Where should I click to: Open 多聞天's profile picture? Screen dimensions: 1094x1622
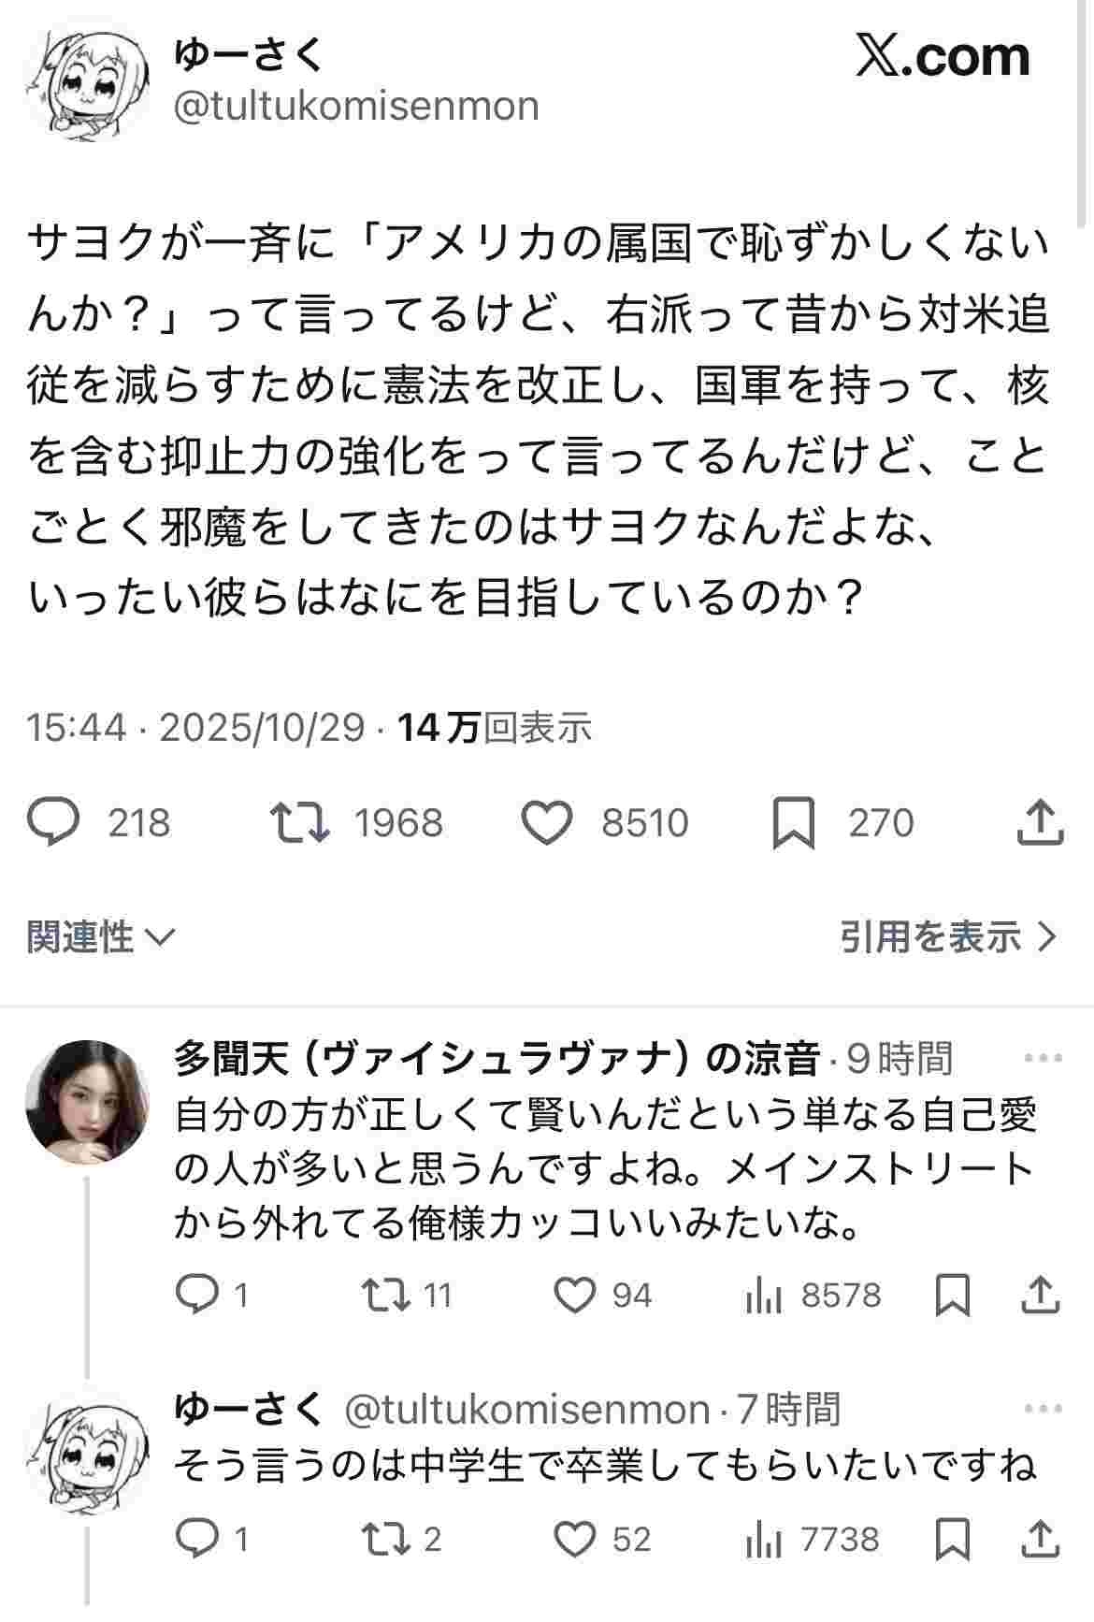(x=87, y=1101)
